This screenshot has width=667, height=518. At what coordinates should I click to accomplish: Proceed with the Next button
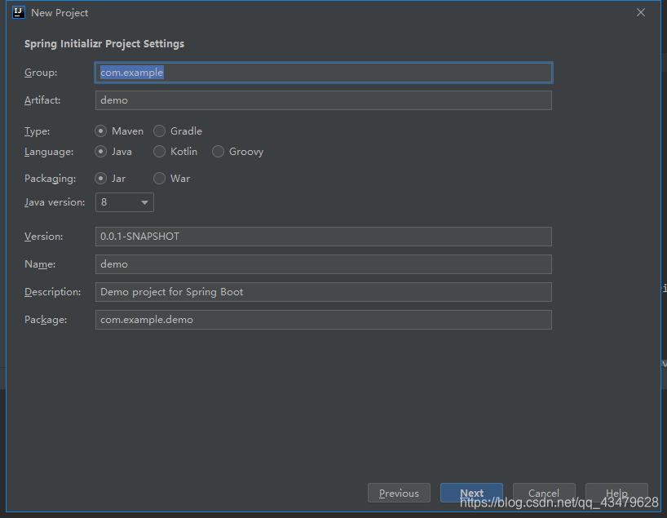point(471,493)
